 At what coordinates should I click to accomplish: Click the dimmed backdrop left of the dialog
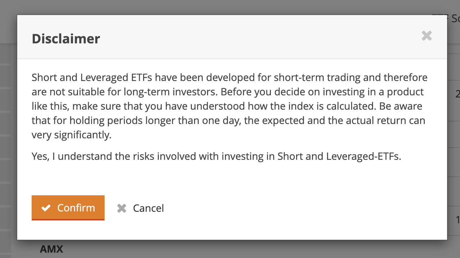8,143
